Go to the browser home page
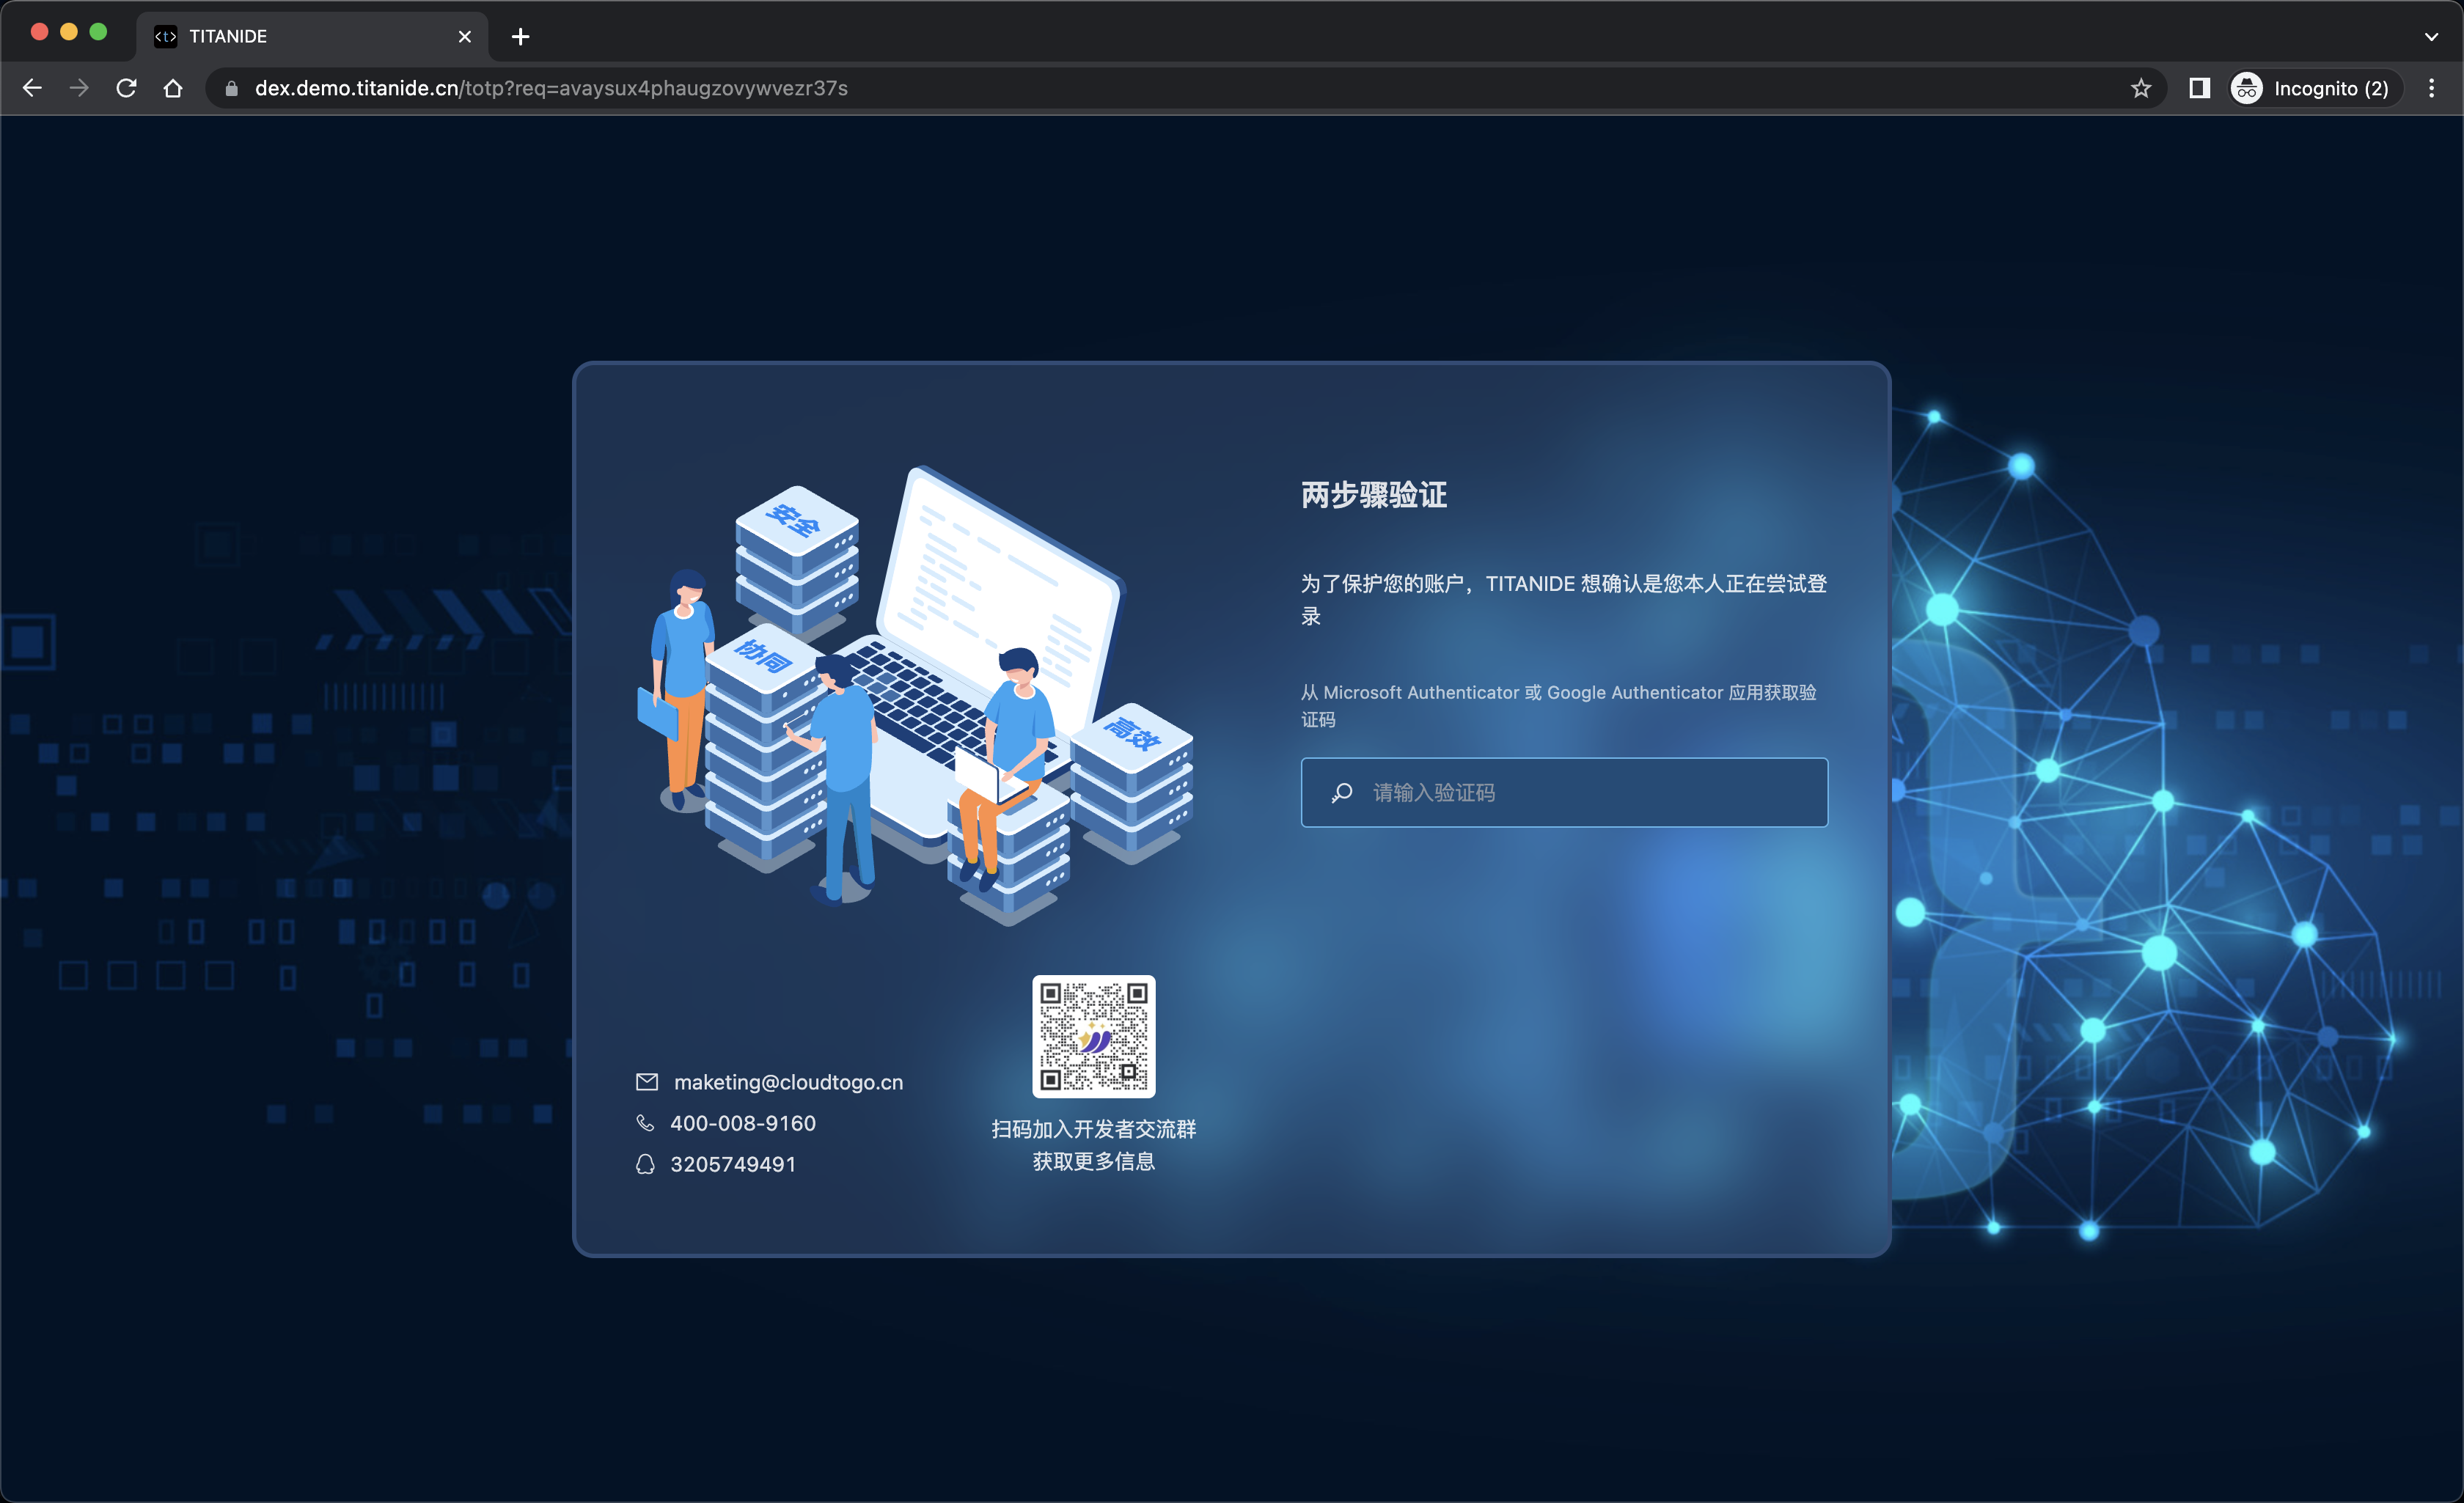2464x1503 pixels. pos(173,88)
